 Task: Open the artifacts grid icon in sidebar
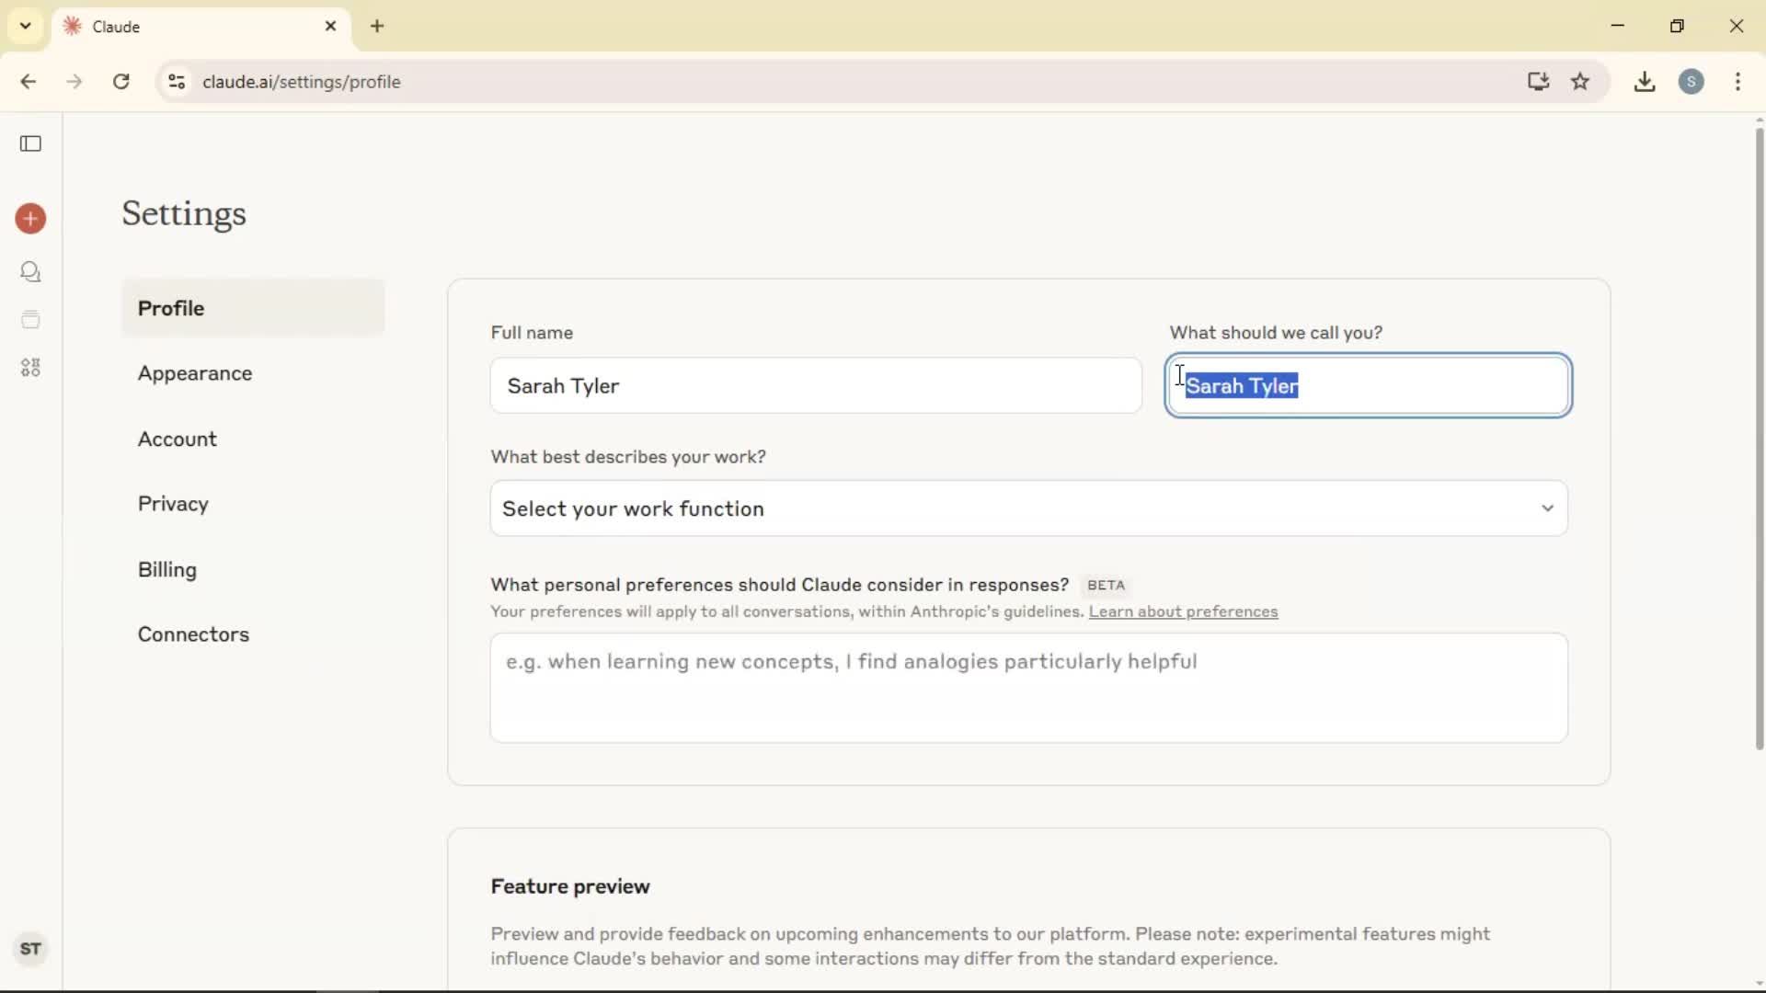tap(30, 368)
